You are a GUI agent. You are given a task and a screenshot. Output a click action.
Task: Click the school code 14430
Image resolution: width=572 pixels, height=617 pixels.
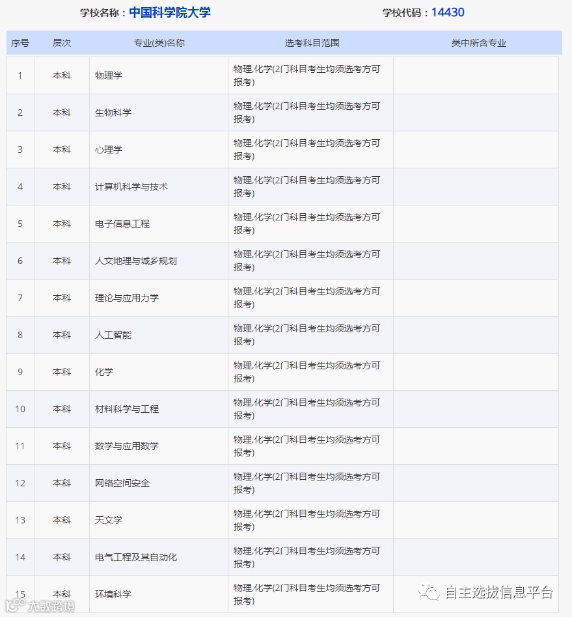point(448,12)
